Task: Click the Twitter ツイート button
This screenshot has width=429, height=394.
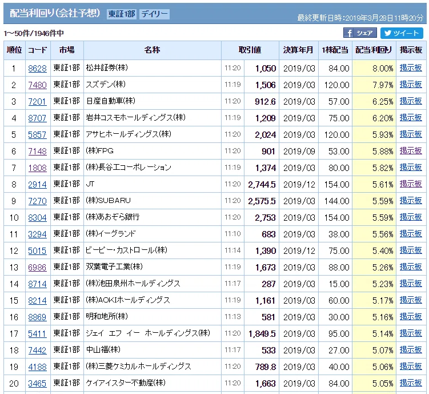Action: click(402, 33)
